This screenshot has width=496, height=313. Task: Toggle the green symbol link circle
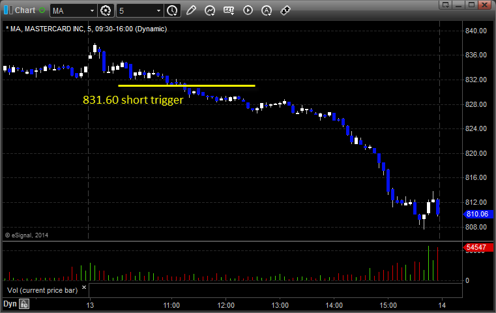click(x=42, y=10)
